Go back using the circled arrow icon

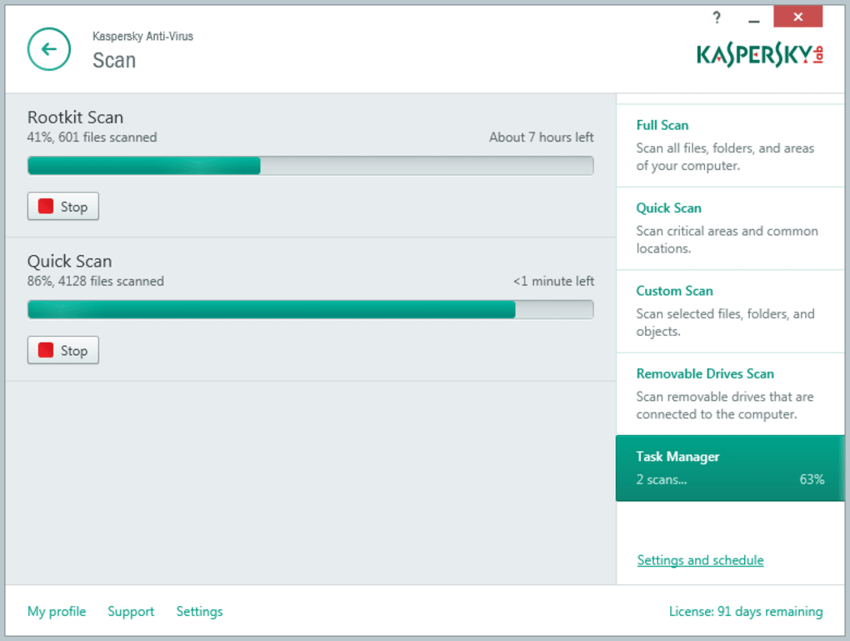[48, 49]
